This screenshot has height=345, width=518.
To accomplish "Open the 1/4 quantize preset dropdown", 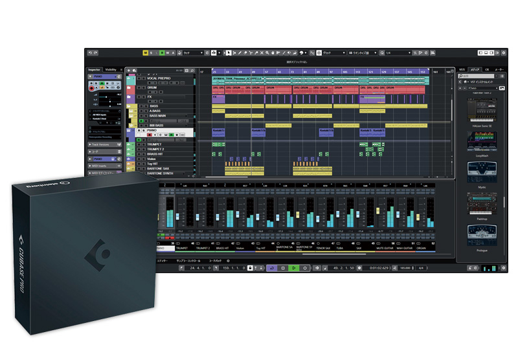I will [x=398, y=53].
